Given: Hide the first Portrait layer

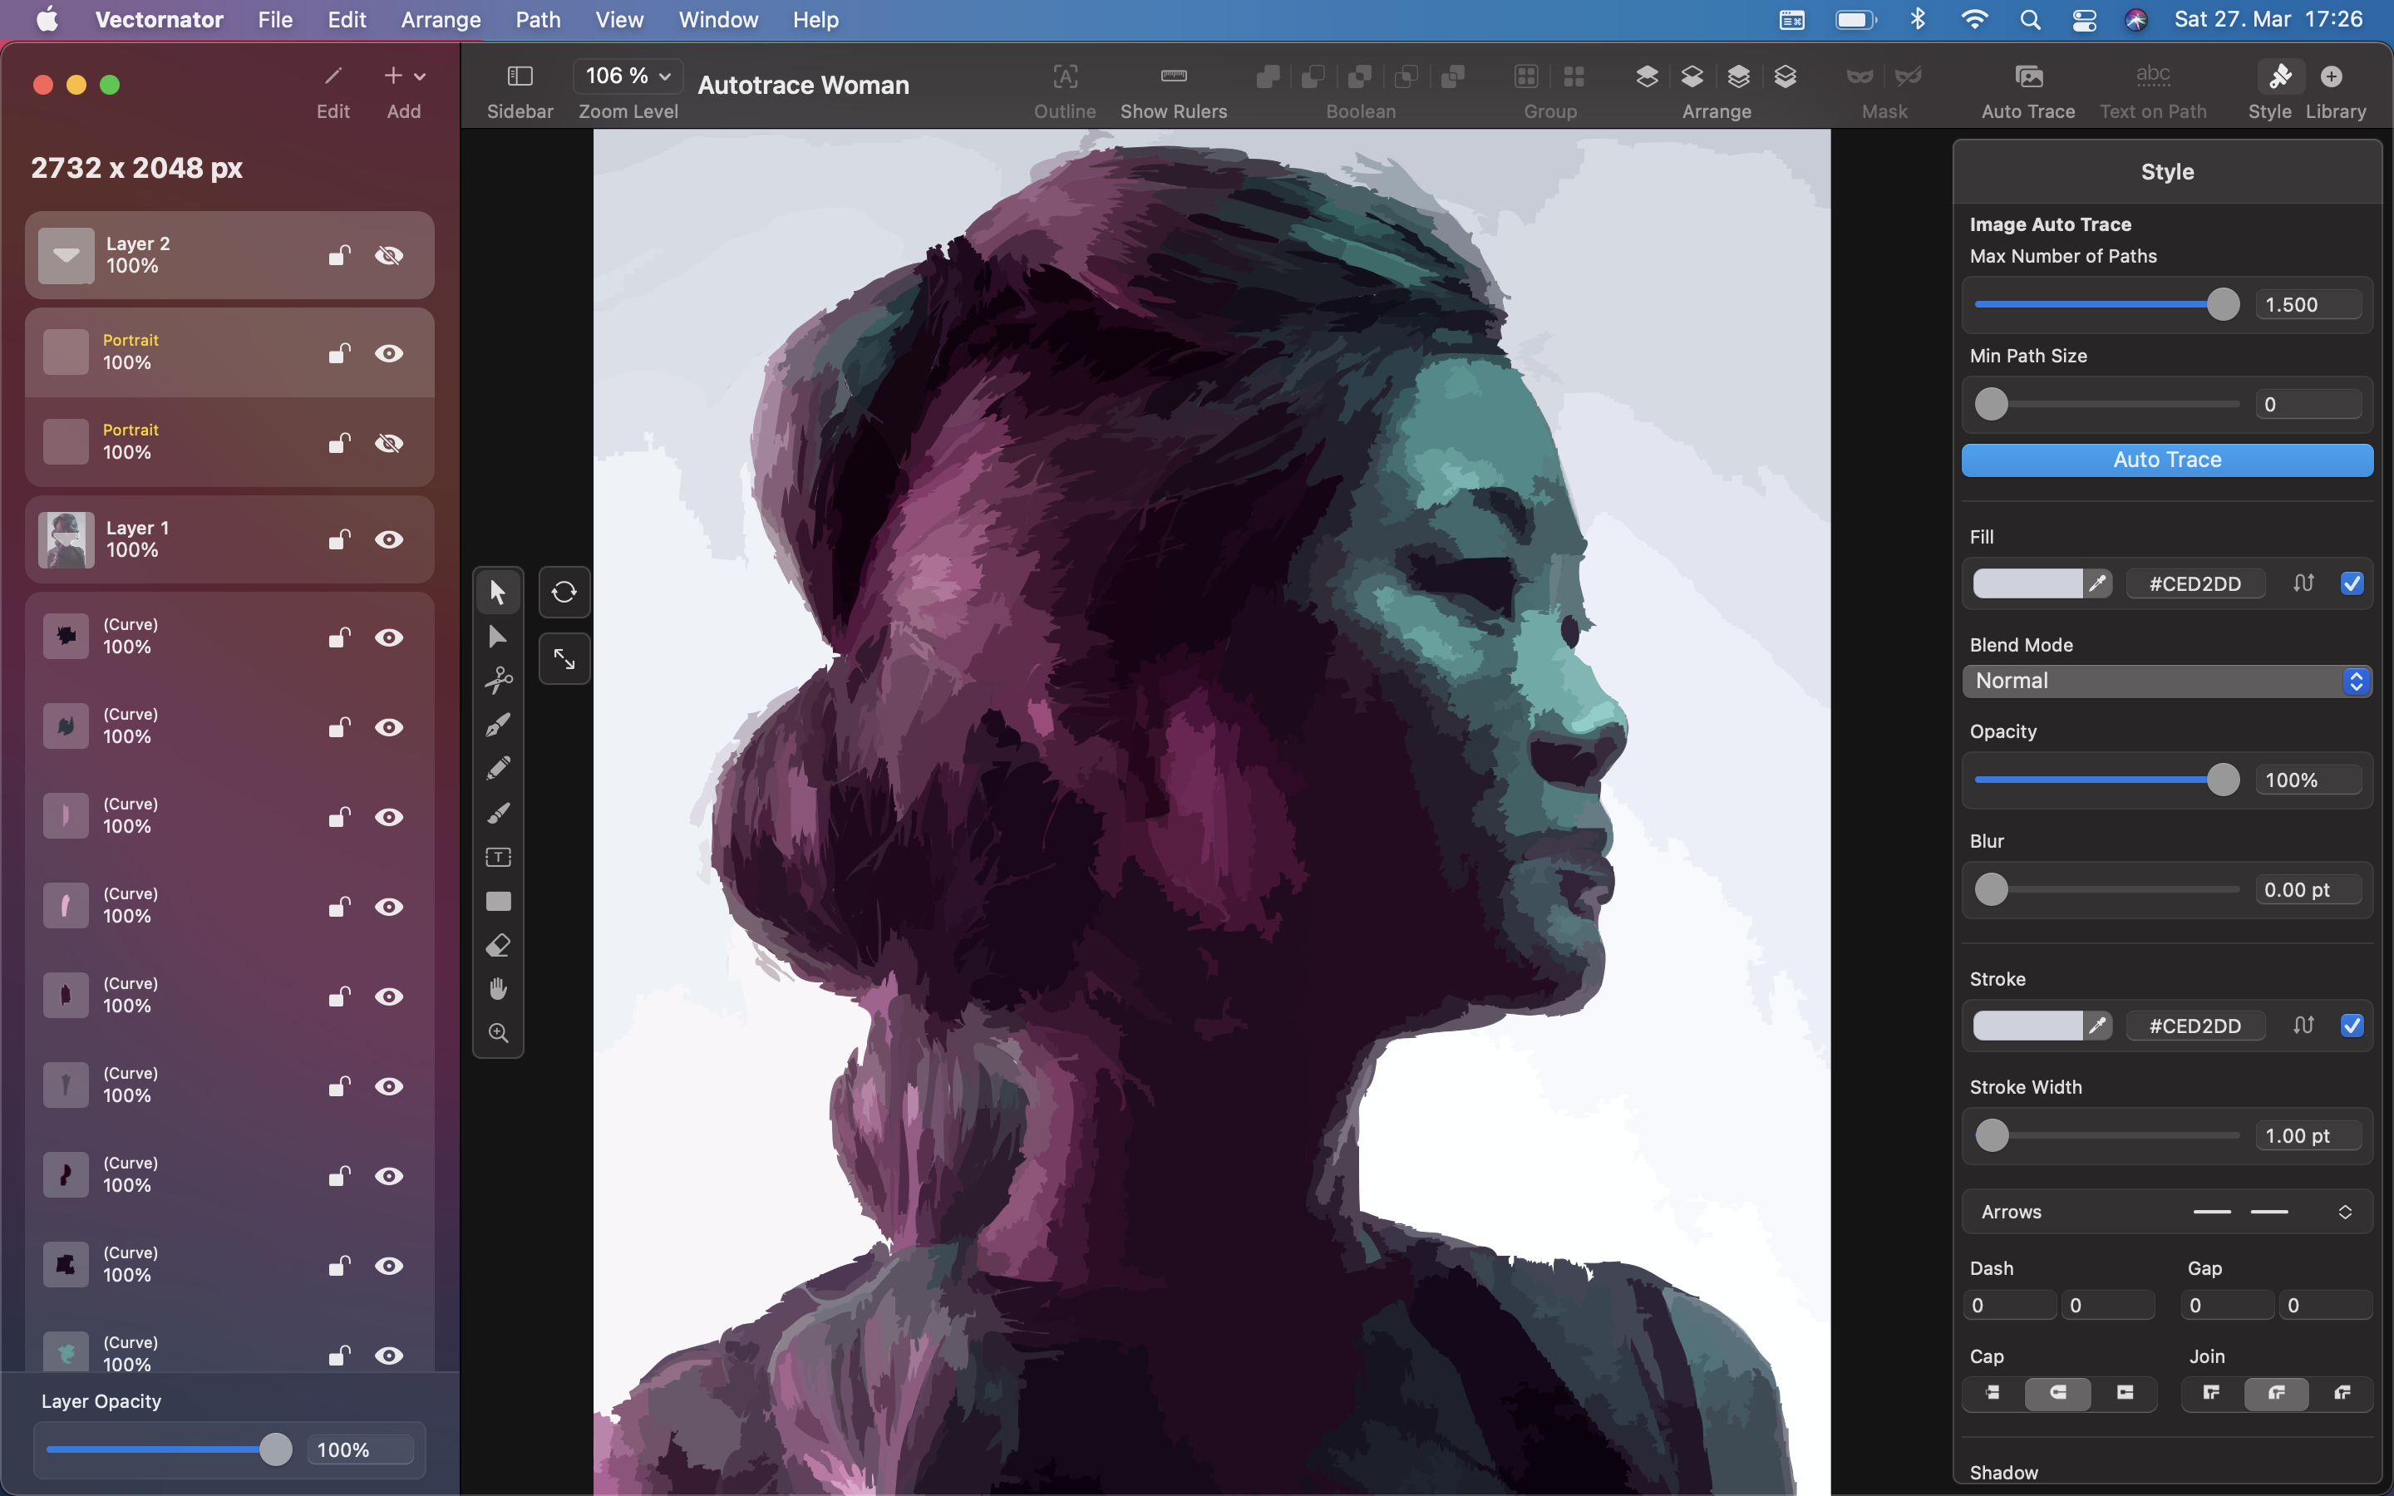Looking at the screenshot, I should click(x=390, y=352).
